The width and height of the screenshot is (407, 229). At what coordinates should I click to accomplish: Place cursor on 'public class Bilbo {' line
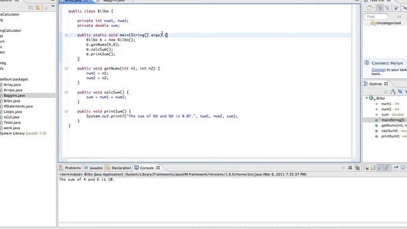click(90, 11)
